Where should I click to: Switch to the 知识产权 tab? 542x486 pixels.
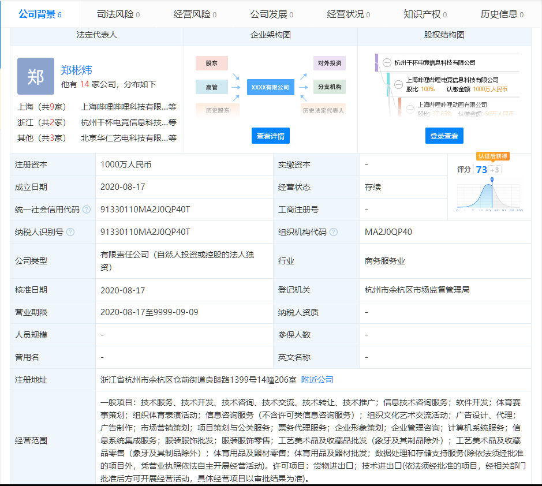tap(425, 14)
